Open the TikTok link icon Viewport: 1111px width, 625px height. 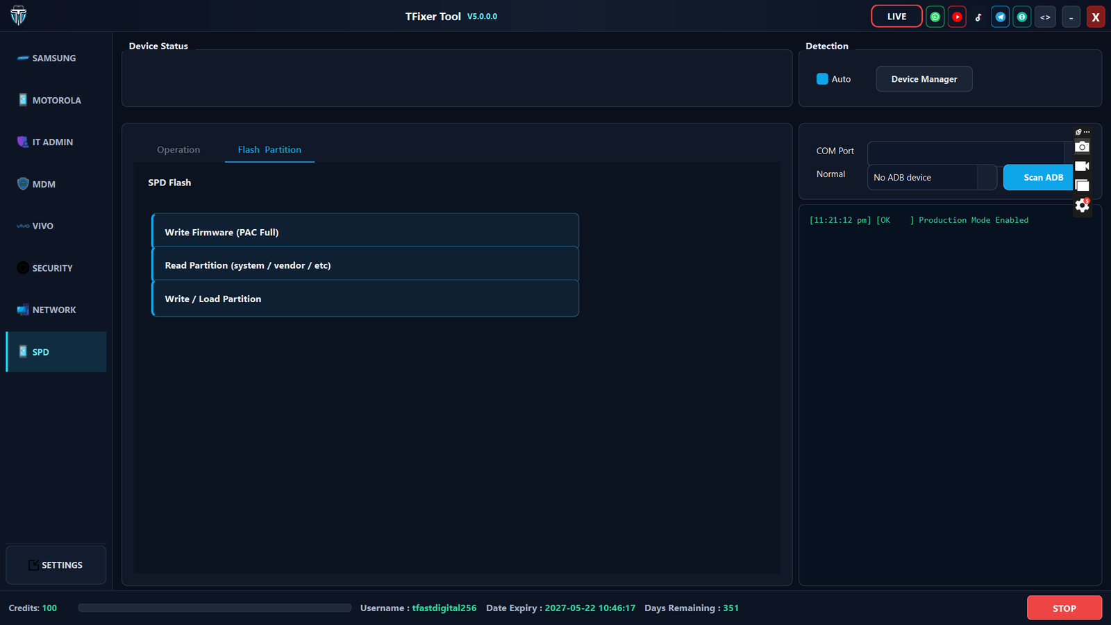978,17
